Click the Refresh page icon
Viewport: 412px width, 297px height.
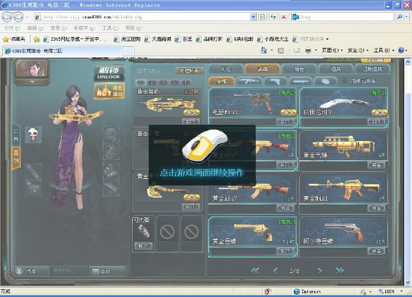click(x=273, y=17)
